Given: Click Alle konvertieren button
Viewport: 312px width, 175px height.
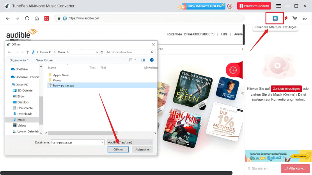Looking at the screenshot, I should click(x=295, y=168).
